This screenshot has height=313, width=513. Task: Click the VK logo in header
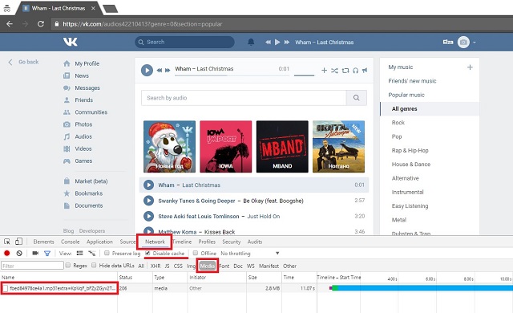(71, 42)
